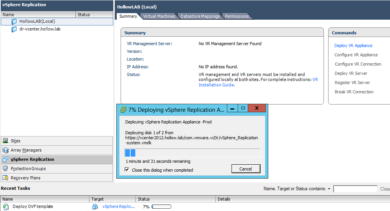
Task: Click the Recovery Plans icon
Action: coord(5,178)
